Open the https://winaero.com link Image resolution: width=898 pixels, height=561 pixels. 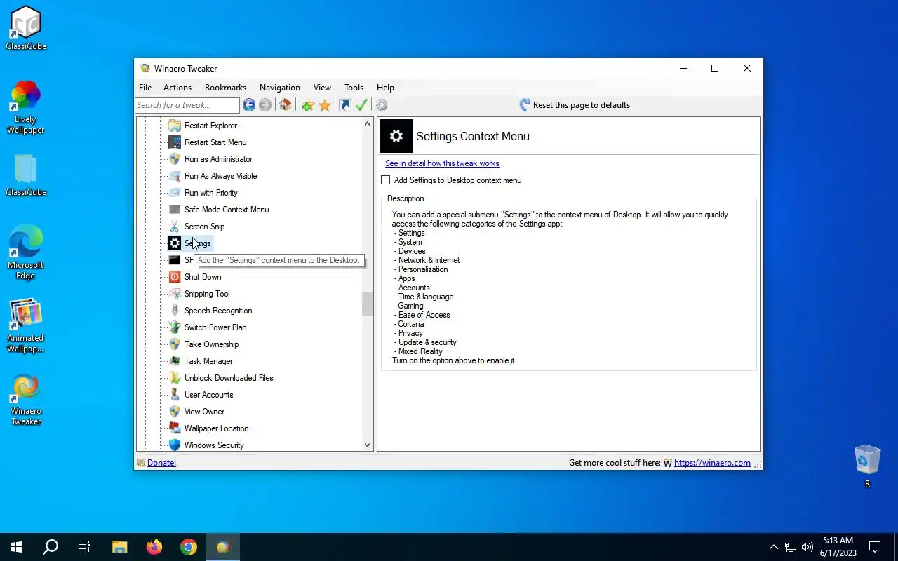coord(712,463)
